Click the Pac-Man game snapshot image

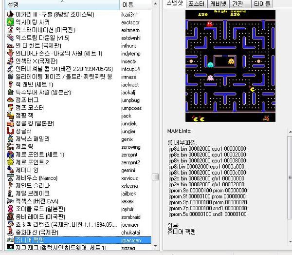point(230,66)
